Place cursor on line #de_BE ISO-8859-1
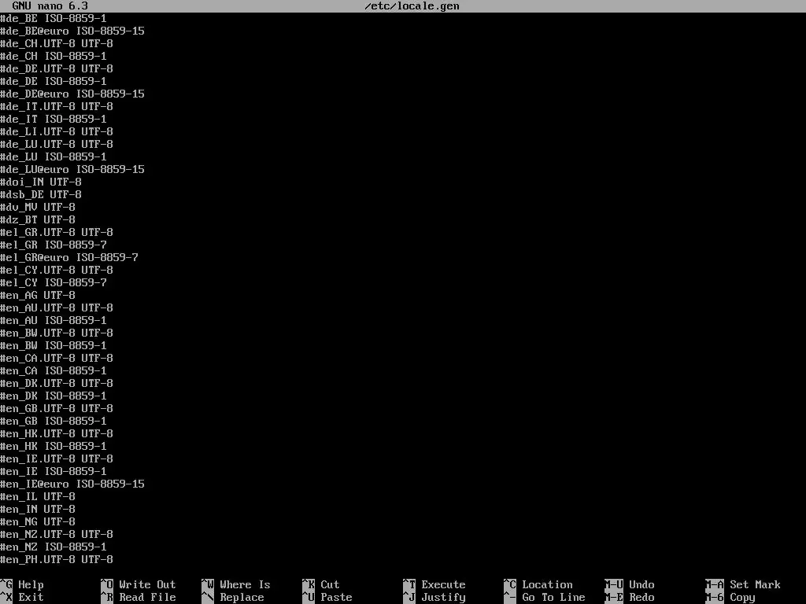The height and width of the screenshot is (604, 806). [x=54, y=18]
